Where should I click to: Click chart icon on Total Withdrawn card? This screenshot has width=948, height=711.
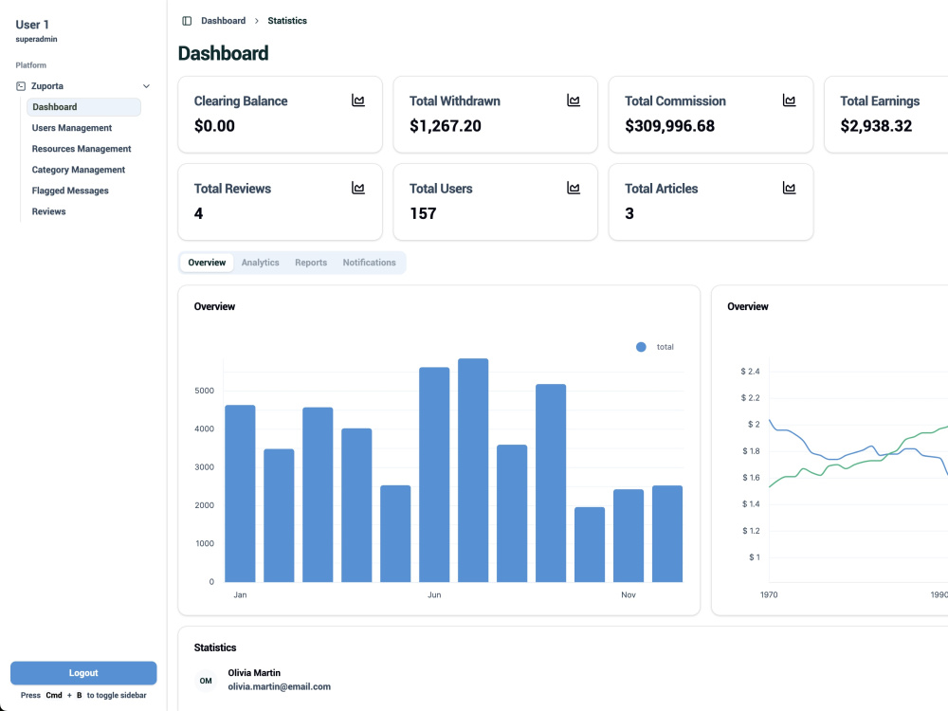tap(574, 100)
